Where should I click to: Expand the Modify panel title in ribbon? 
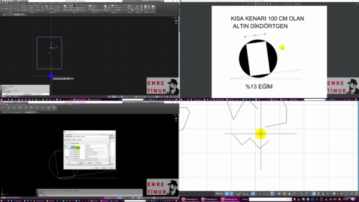(33, 12)
